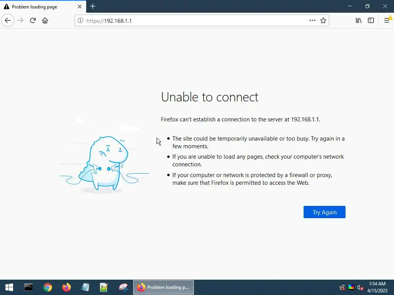
Task: Restore down the Firefox window
Action: 367,6
